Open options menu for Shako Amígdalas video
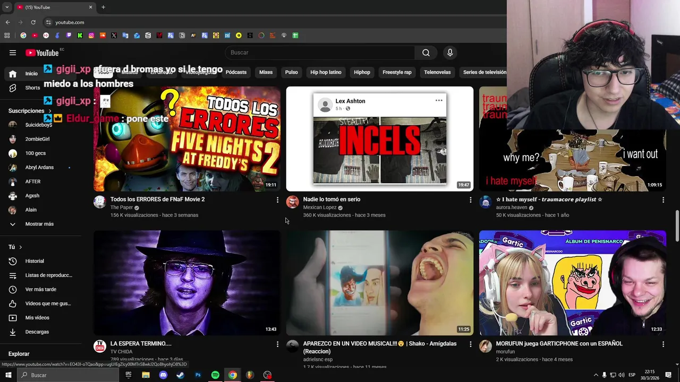Viewport: 680px width, 382px height. [470, 344]
